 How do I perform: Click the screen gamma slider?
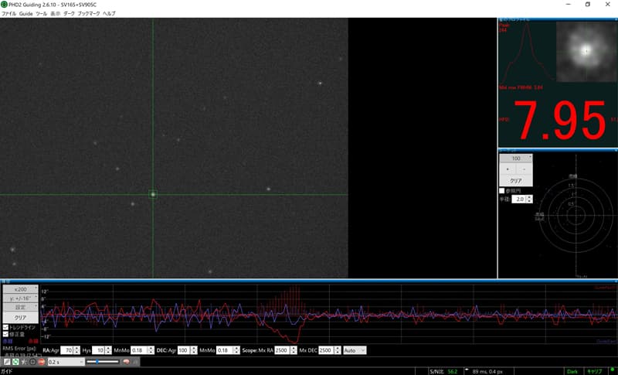coord(102,361)
